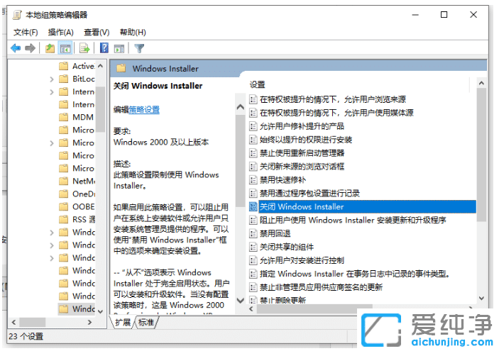Screen dimensions: 499x351
Task: Click the Filter funnel toolbar icon
Action: coord(139,48)
